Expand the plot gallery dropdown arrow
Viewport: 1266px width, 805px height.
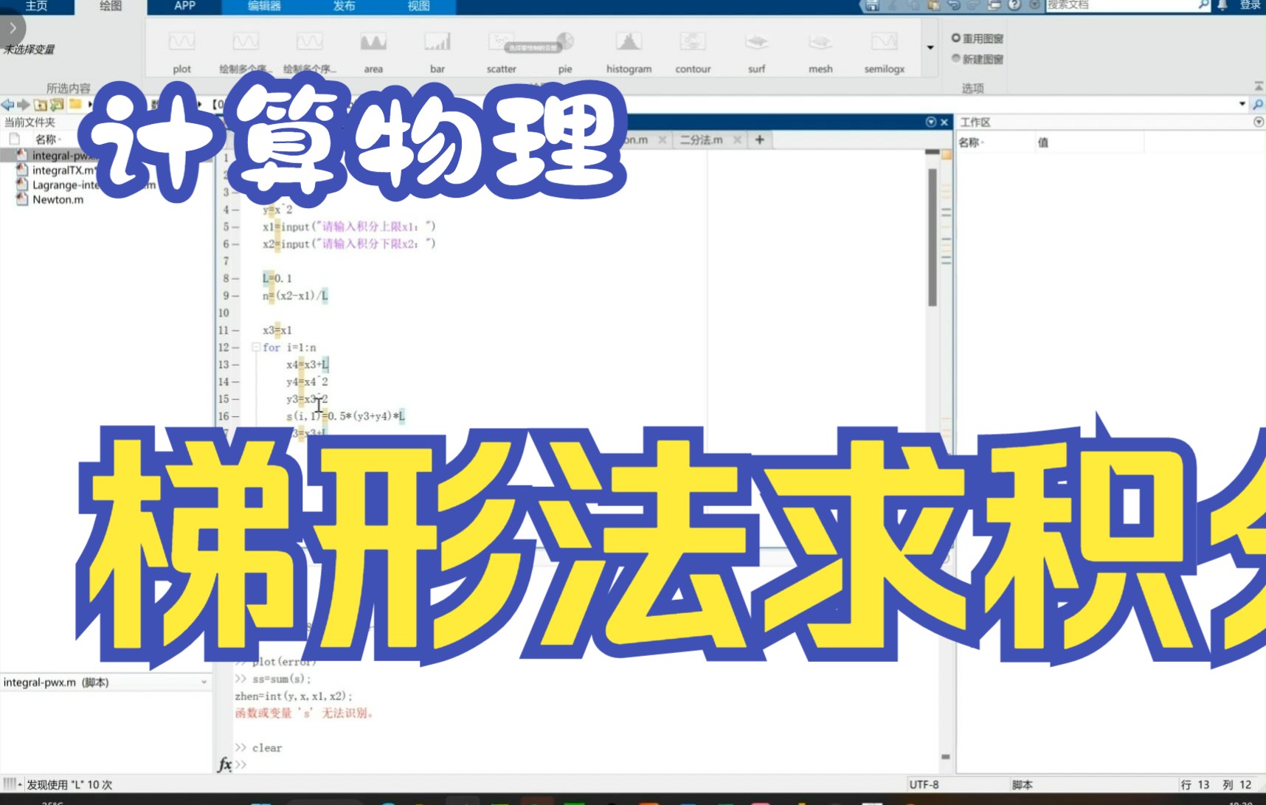[930, 48]
